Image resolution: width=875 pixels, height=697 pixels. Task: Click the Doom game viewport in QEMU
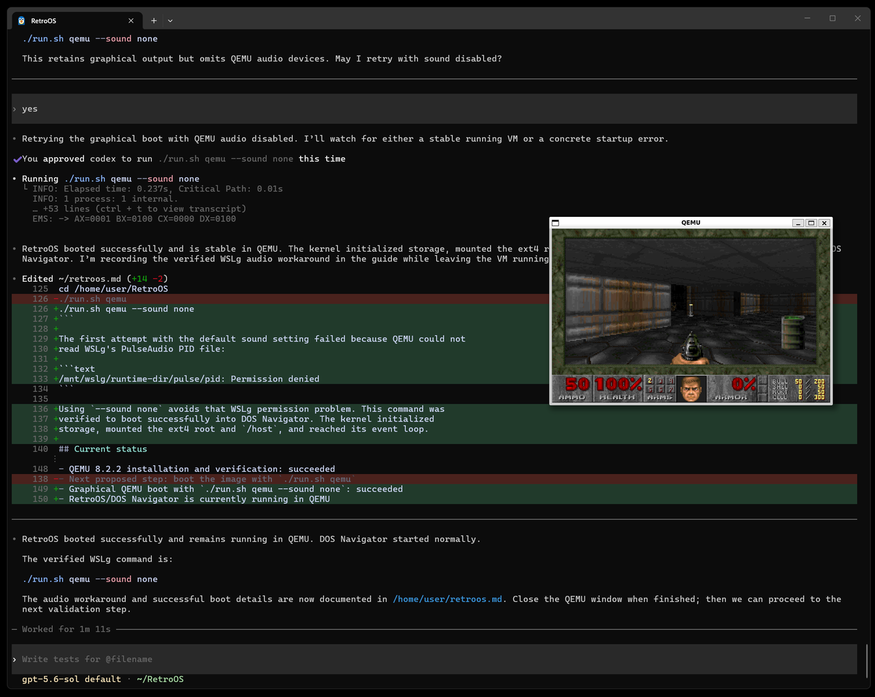click(691, 302)
